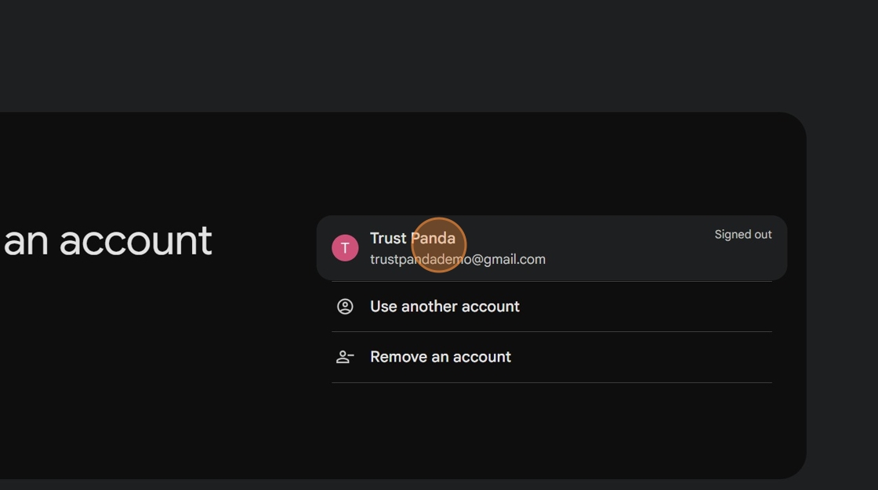This screenshot has height=490, width=878.
Task: Click the Remove an account text
Action: click(440, 357)
